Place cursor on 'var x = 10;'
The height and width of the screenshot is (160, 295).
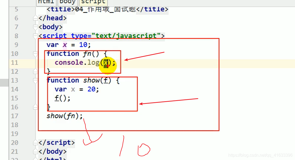(69, 45)
